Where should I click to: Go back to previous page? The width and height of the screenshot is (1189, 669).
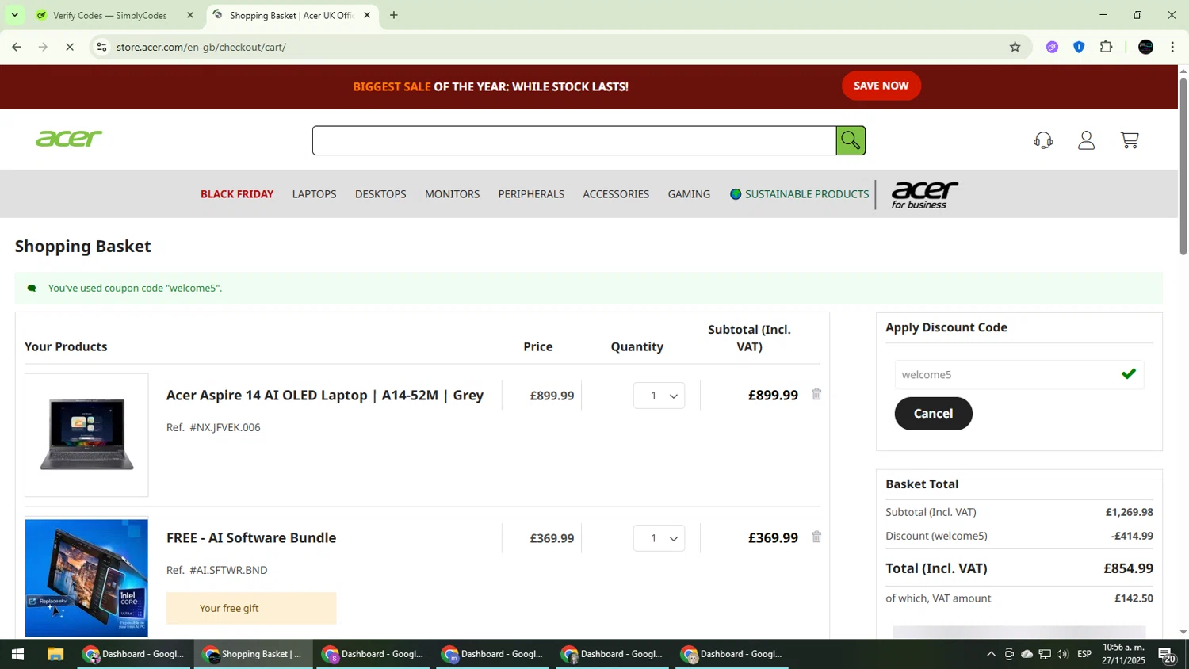(17, 47)
